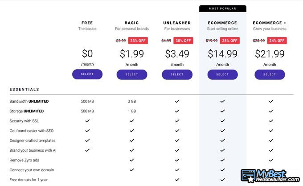This screenshot has width=303, height=186.
Task: Click Unleashed checkmark for Free domain row
Action: [177, 180]
